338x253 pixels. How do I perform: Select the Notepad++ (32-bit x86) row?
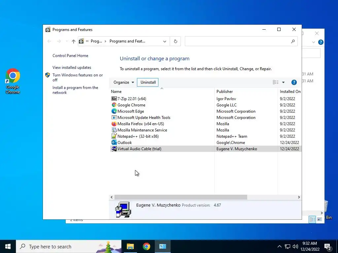[206, 136]
